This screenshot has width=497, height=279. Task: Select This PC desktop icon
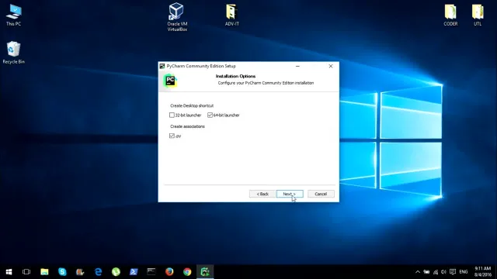[14, 15]
